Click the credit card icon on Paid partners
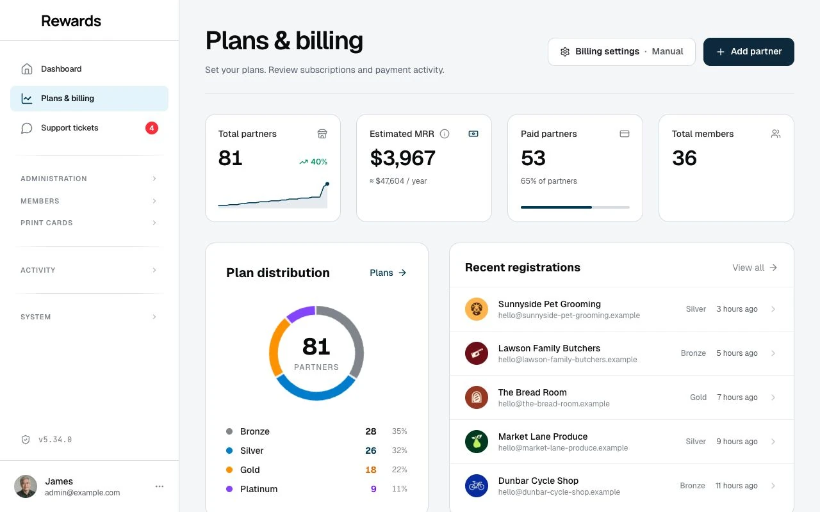The image size is (820, 512). (625, 134)
